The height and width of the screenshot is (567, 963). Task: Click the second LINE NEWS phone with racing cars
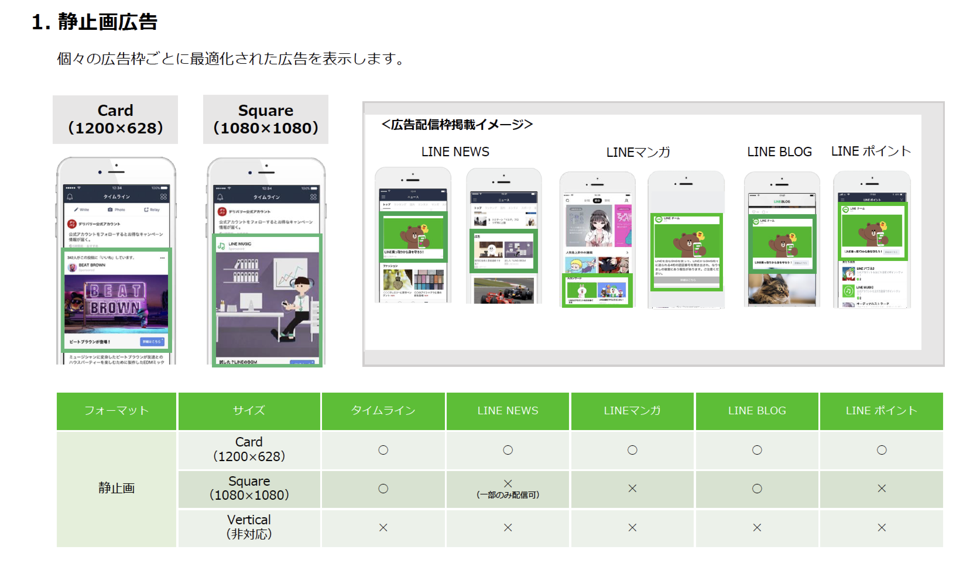[x=504, y=236]
